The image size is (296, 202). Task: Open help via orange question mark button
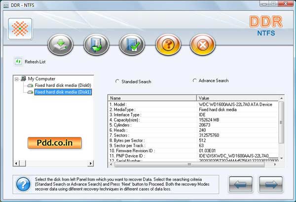point(168,45)
